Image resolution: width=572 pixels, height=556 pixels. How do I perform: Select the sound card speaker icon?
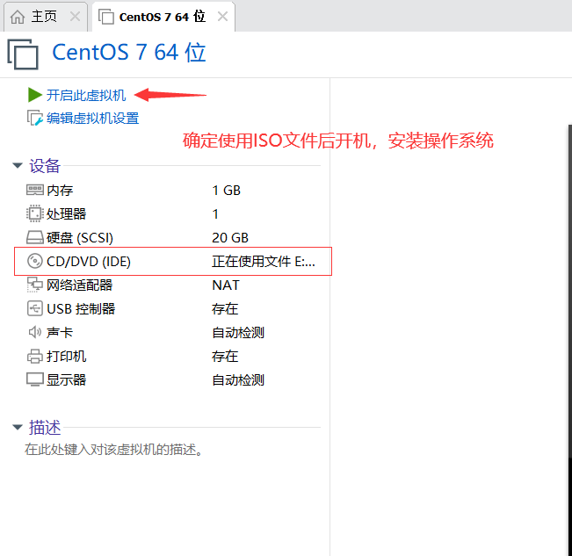click(x=35, y=332)
